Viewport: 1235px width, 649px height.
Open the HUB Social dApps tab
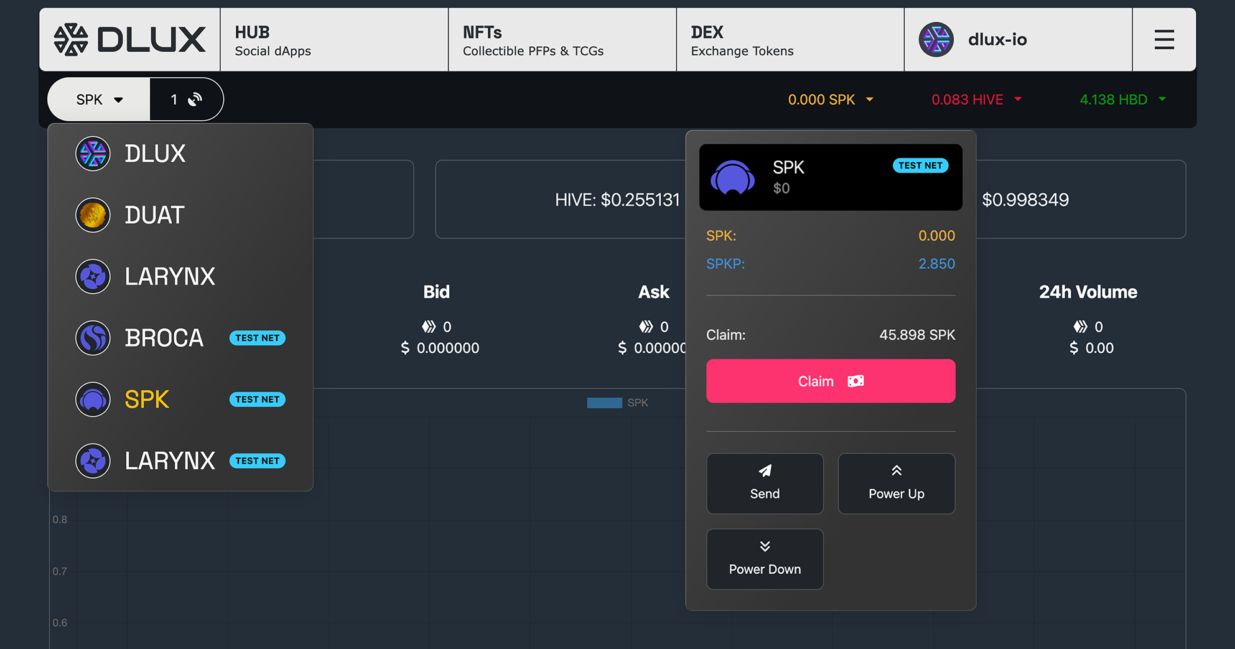coord(334,40)
